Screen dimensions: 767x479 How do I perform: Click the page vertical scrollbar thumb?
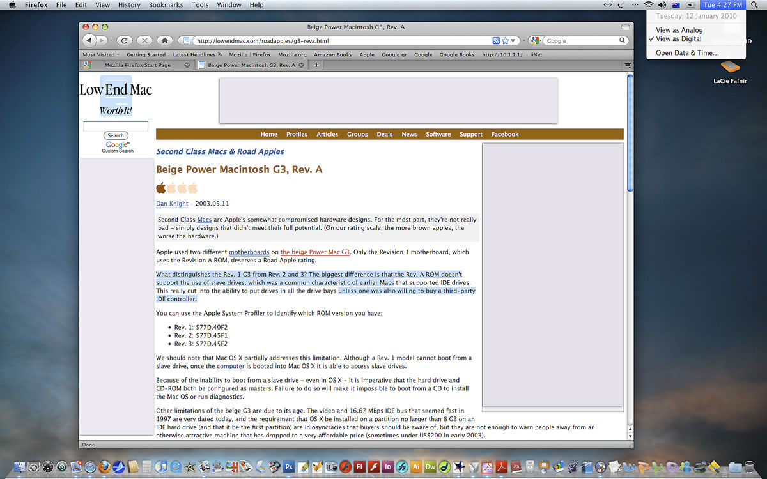(x=630, y=133)
